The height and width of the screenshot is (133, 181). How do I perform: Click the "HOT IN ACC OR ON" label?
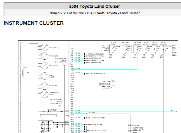(x=126, y=43)
